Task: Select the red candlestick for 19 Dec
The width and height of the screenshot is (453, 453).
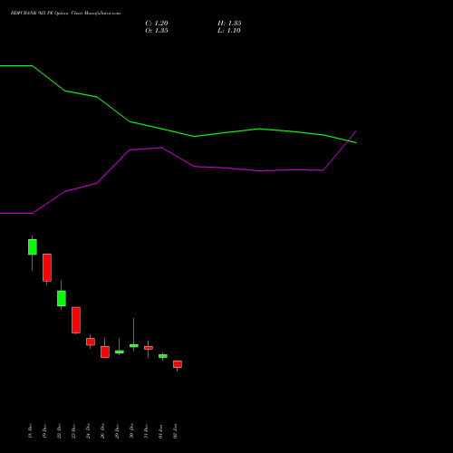Action: click(47, 267)
